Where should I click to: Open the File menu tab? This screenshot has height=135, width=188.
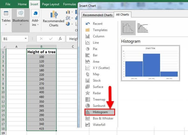point(8,4)
